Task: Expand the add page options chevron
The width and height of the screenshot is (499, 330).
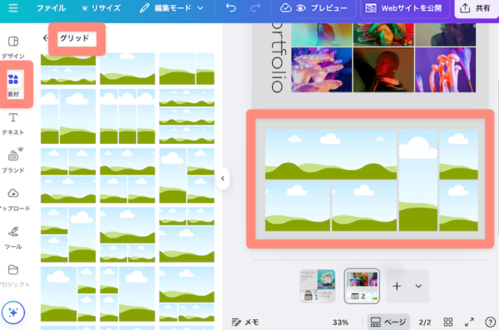Action: point(418,286)
